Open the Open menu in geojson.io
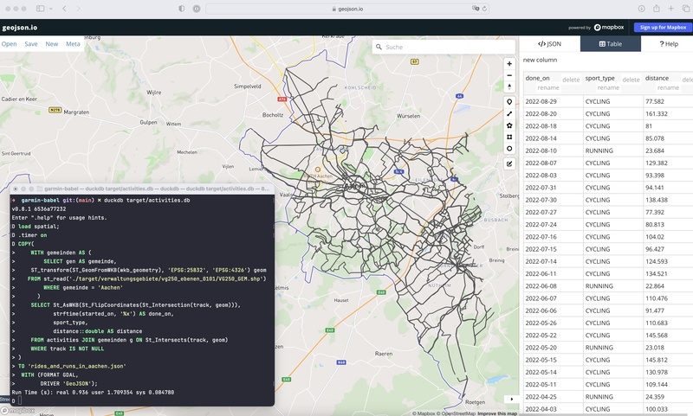The height and width of the screenshot is (416, 693). pyautogui.click(x=9, y=43)
